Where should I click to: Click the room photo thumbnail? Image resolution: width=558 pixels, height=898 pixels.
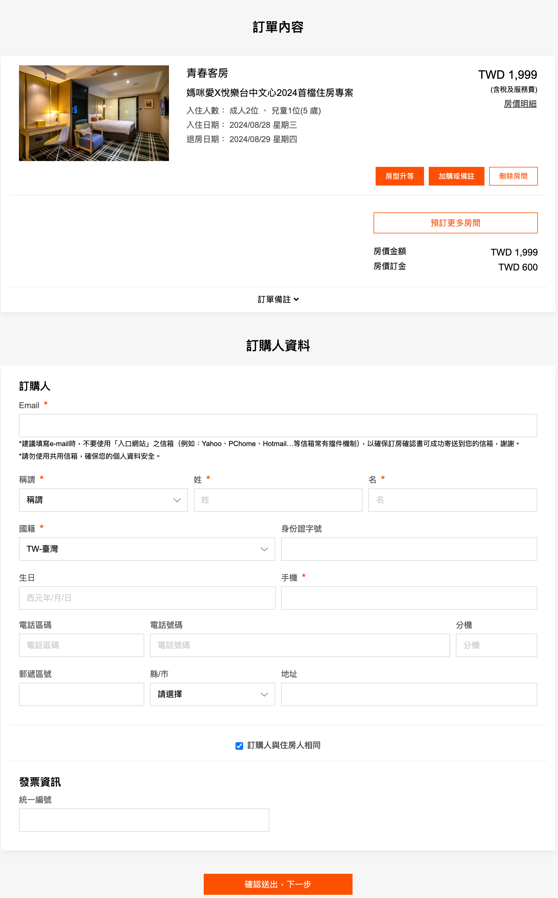click(94, 113)
